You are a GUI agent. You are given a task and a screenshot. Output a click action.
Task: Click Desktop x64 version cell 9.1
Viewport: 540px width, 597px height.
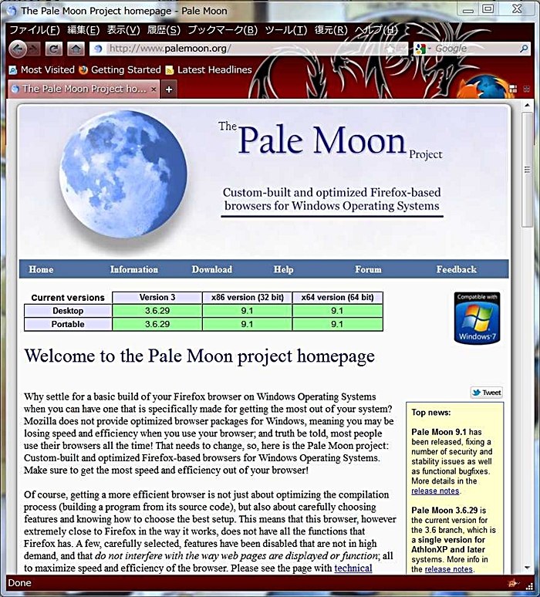337,311
